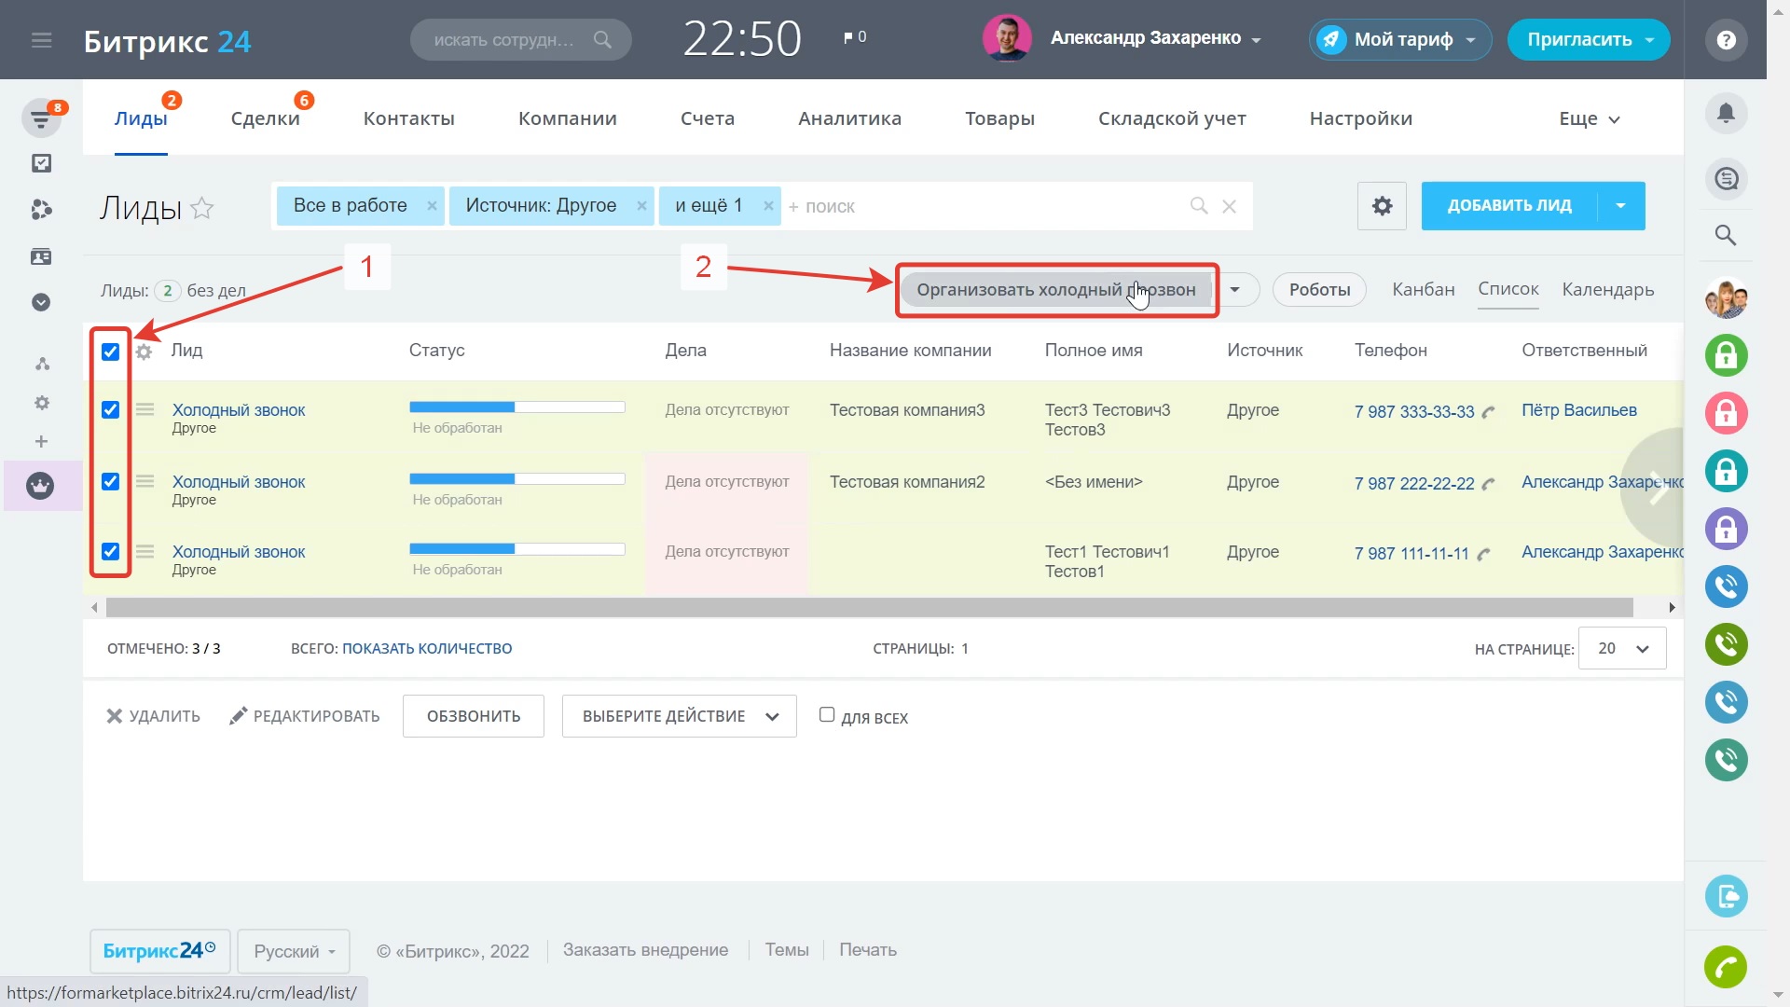Add Лиды page to favorites star

tap(202, 208)
